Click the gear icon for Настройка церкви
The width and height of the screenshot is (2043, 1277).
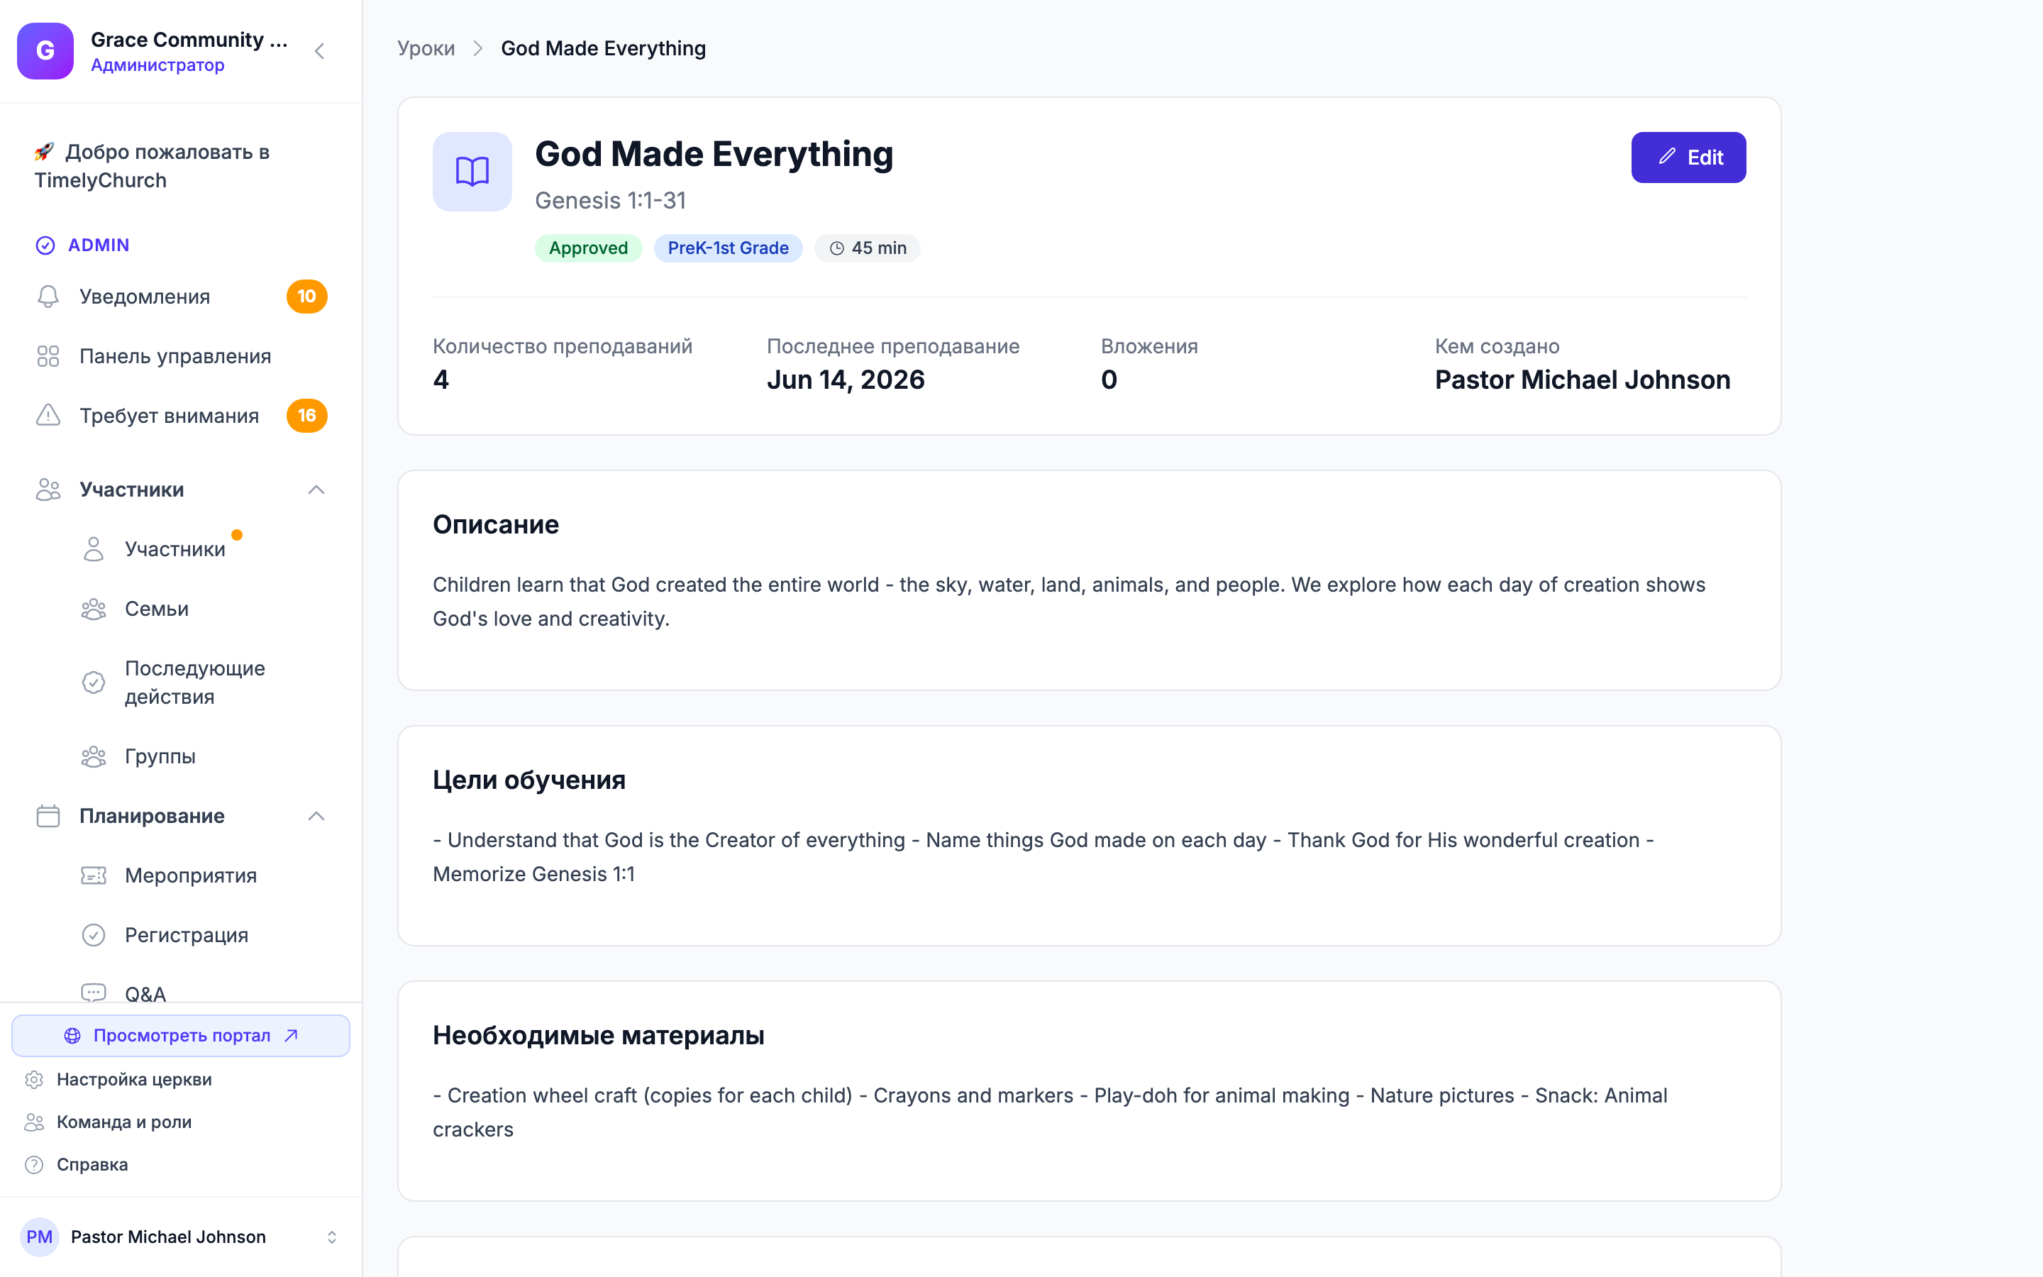click(x=34, y=1079)
